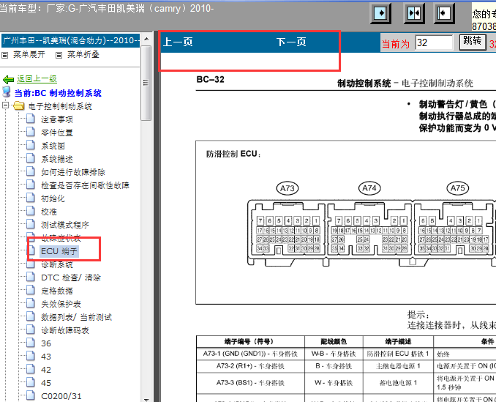Click page icon beside 失效保护表
This screenshot has height=402, width=496.
pyautogui.click(x=31, y=304)
